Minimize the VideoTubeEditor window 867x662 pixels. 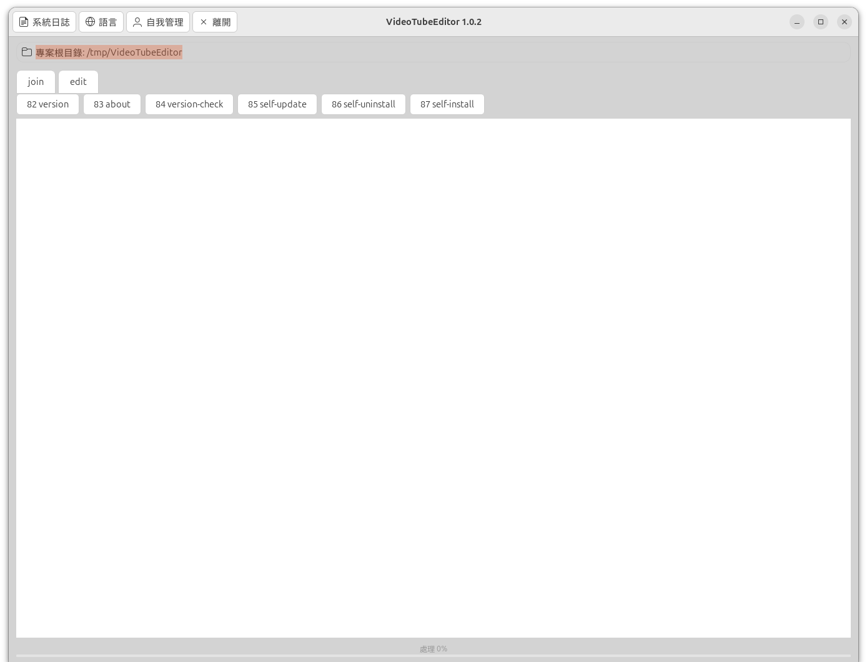click(x=797, y=22)
